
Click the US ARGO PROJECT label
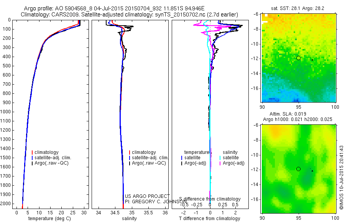[147, 196]
